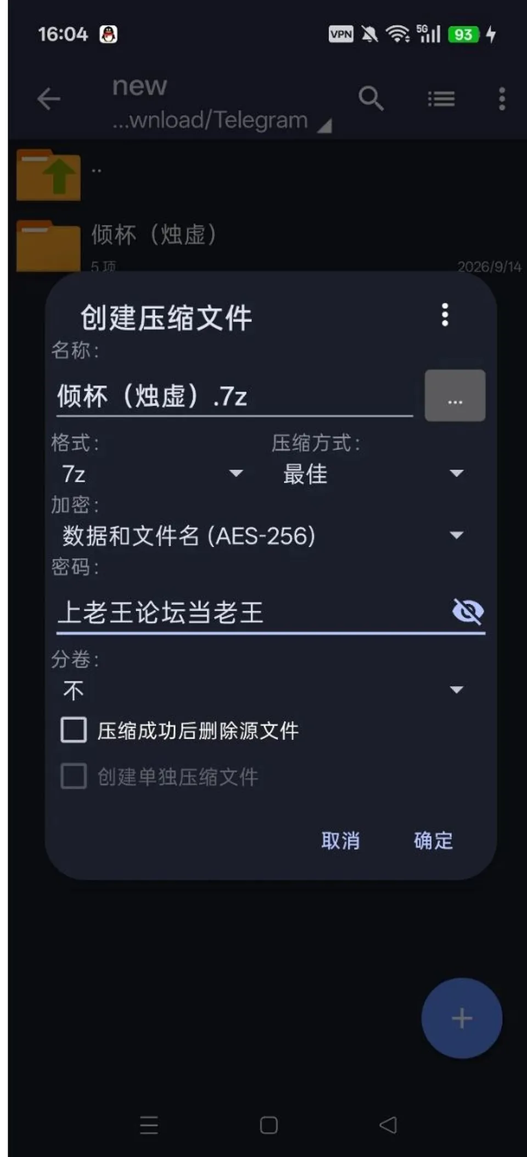Toggle password visibility eye icon
The image size is (527, 1157).
(468, 611)
